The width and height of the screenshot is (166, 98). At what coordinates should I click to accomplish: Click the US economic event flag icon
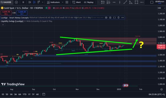pyautogui.click(x=125, y=85)
